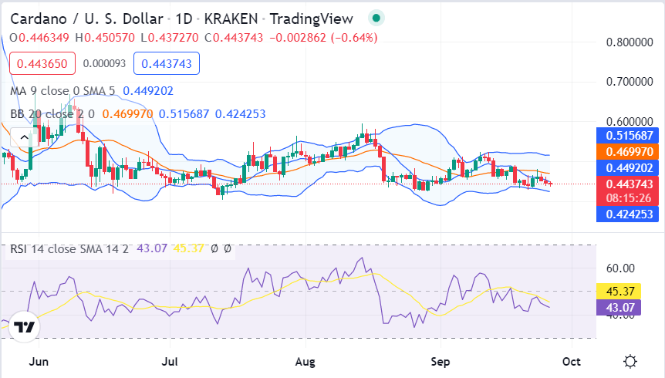
Task: Click the blue buy price 0.443743
Action: (167, 63)
